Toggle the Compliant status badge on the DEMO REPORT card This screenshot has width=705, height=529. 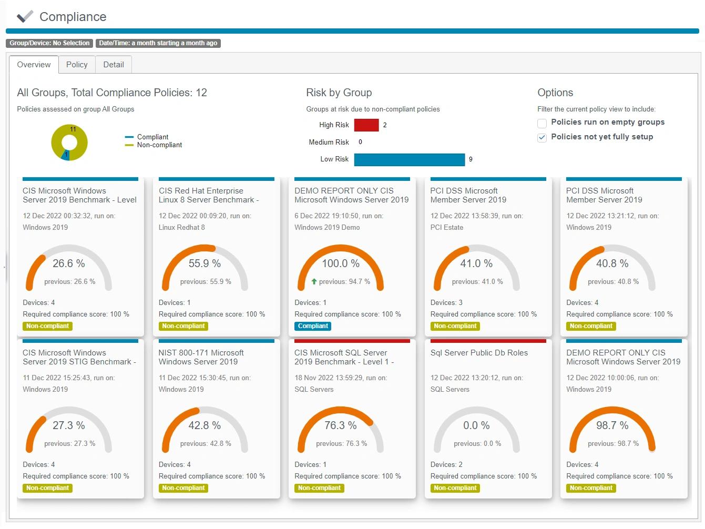312,326
